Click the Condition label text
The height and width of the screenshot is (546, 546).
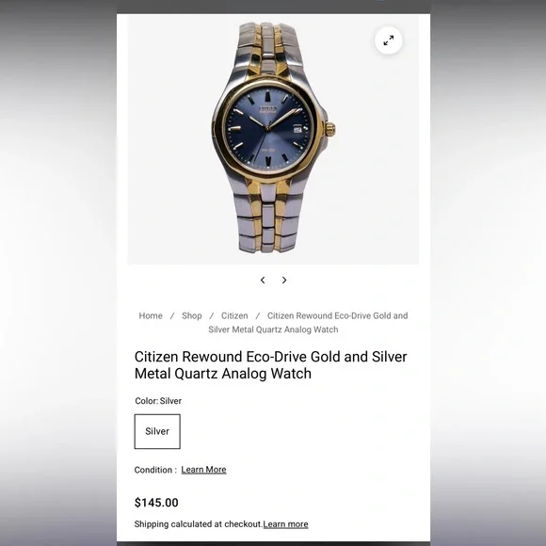click(155, 470)
